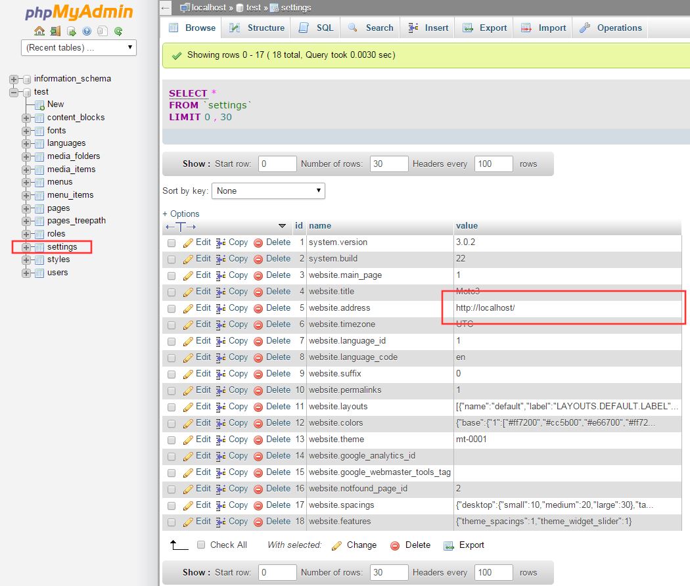Click the top Headers every input field
Viewport: 690px width, 586px height.
[494, 164]
